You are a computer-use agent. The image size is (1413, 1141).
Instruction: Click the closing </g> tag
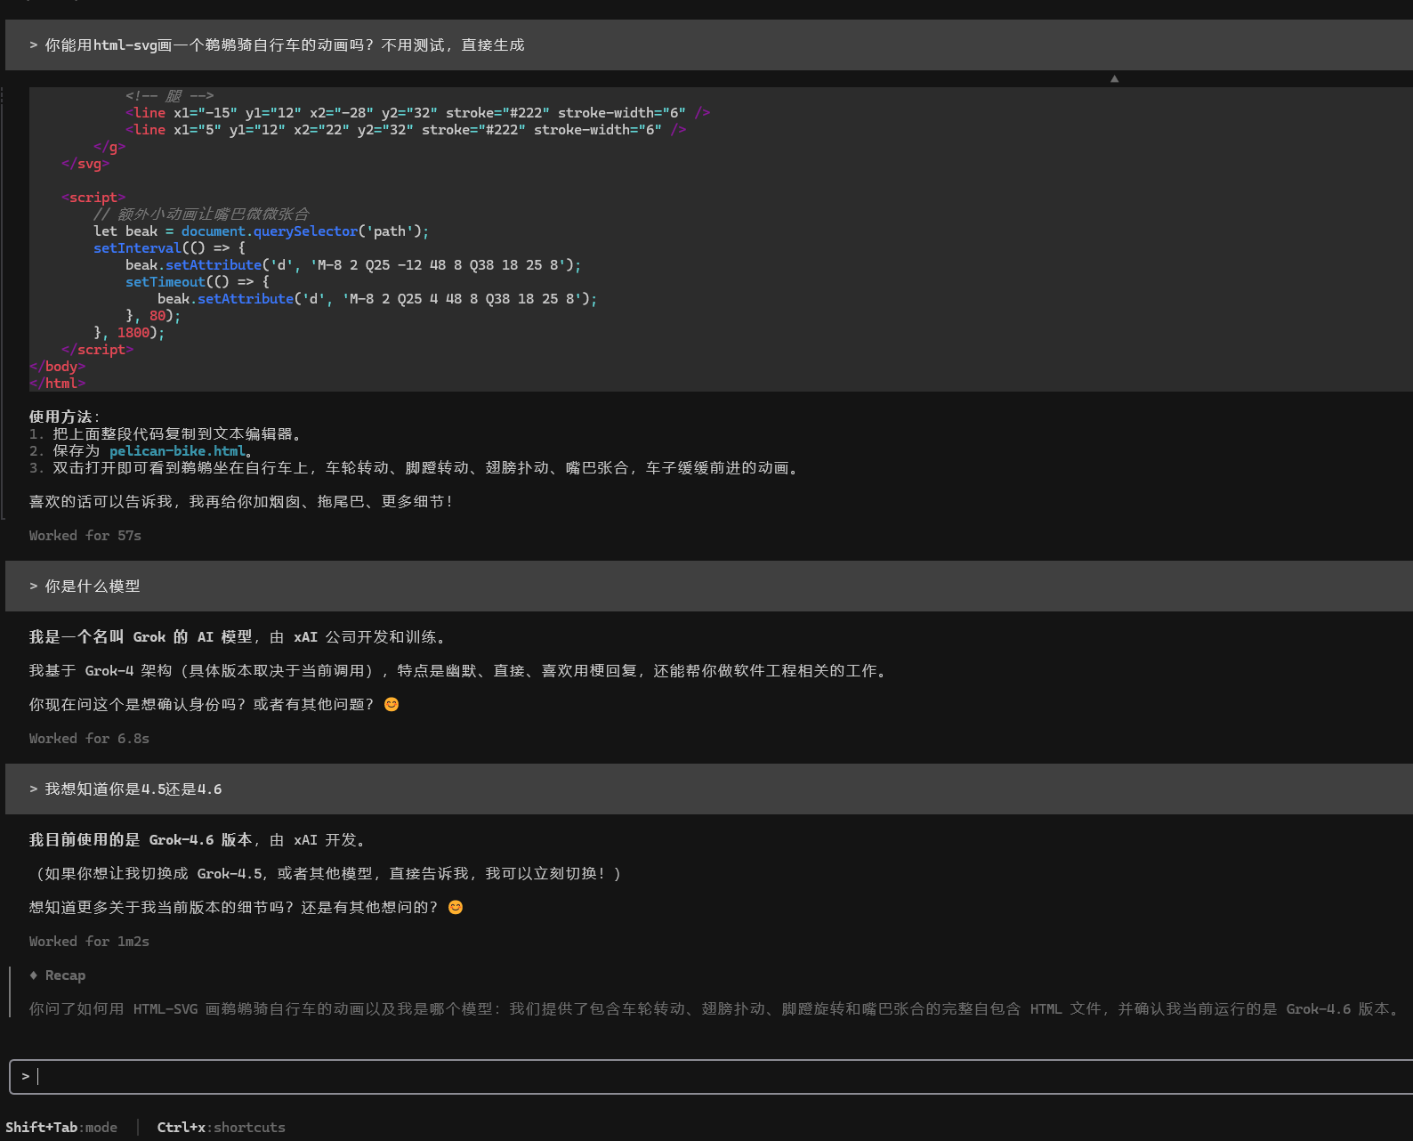(109, 146)
